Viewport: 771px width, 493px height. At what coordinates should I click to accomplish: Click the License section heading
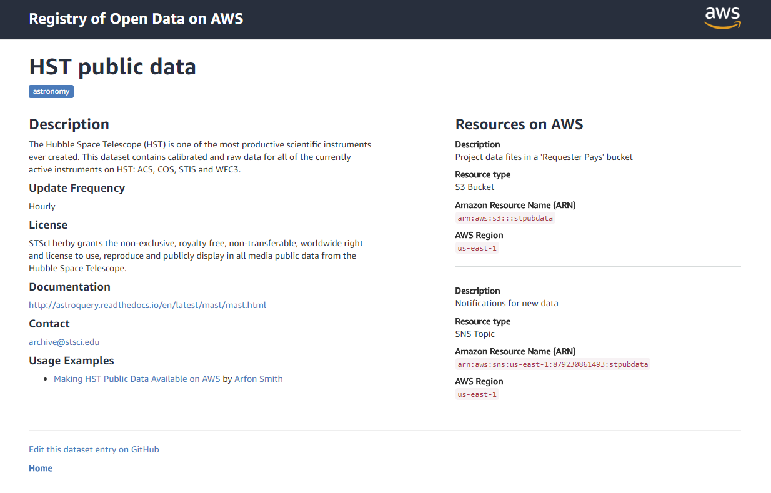(48, 225)
